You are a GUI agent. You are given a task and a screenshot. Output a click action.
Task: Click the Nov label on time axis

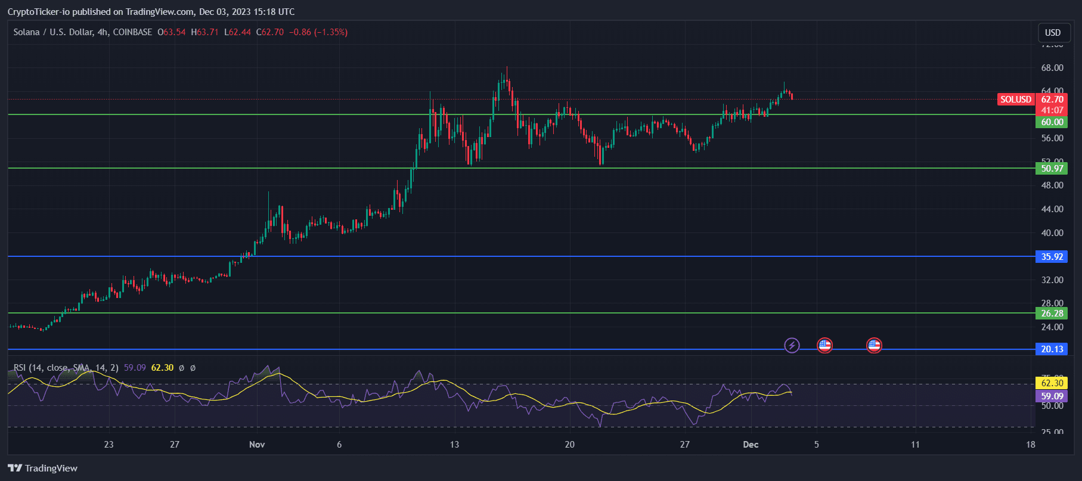coord(257,444)
